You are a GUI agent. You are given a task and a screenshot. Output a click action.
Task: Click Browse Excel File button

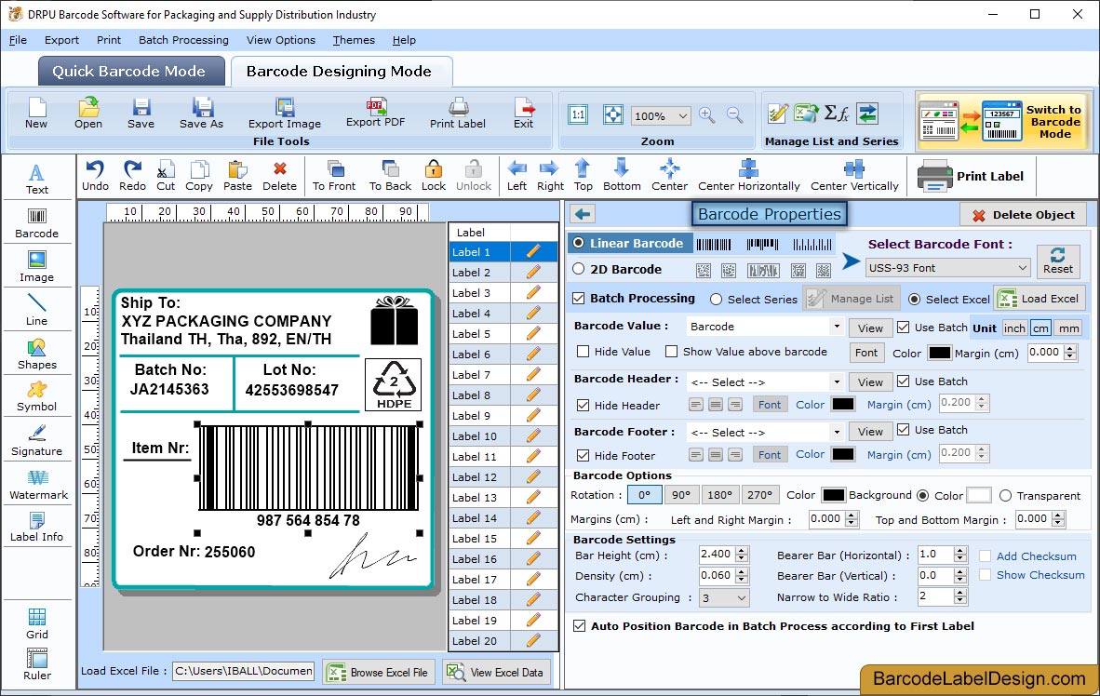(x=379, y=672)
